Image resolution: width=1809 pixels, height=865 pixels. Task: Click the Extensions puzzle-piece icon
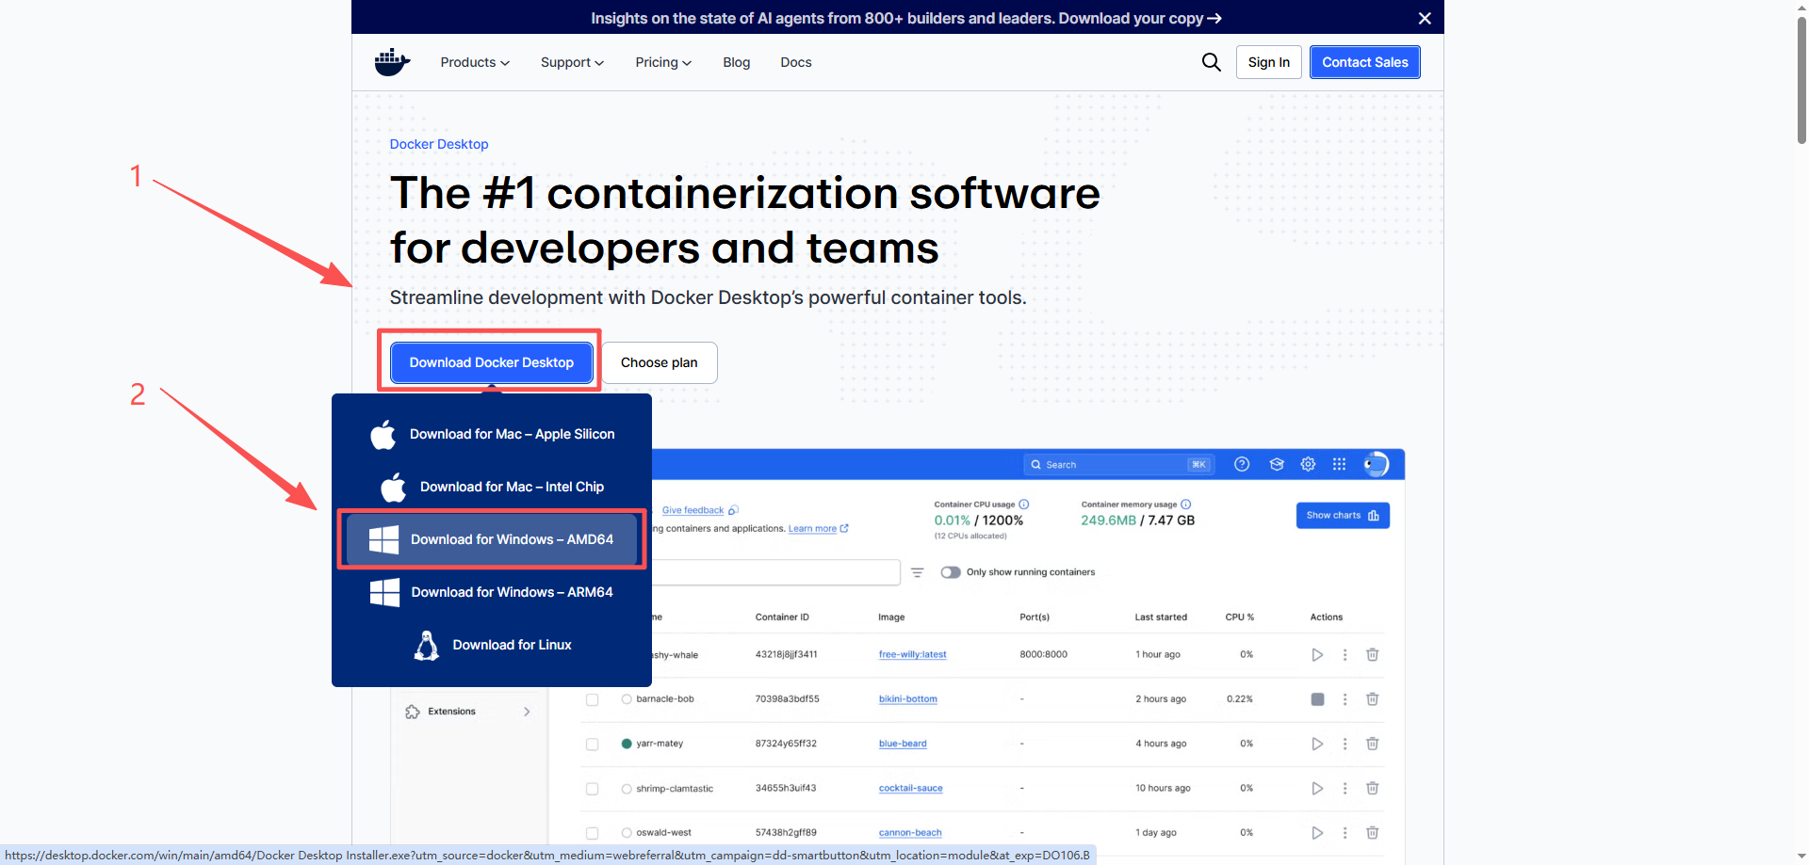pyautogui.click(x=413, y=712)
